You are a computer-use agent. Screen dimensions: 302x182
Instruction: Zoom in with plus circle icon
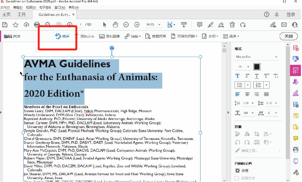coord(137,25)
